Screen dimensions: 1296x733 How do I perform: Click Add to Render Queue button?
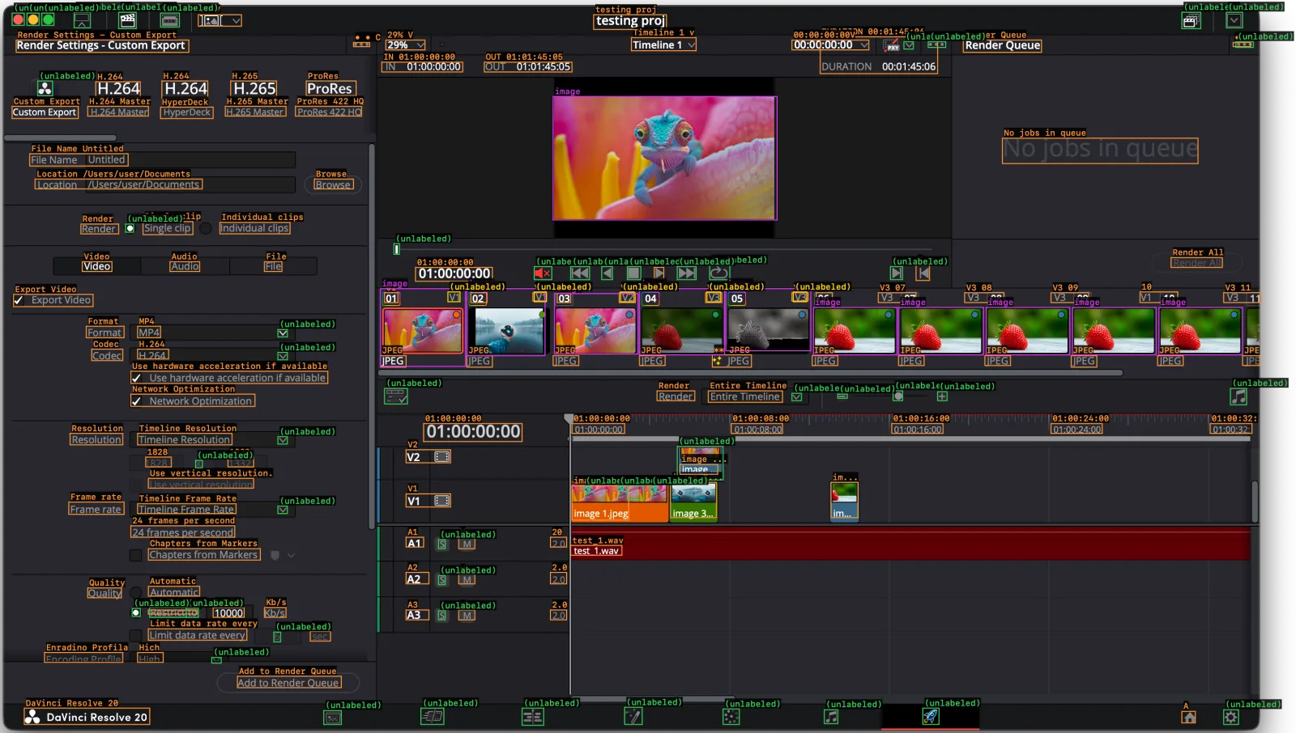click(x=288, y=683)
